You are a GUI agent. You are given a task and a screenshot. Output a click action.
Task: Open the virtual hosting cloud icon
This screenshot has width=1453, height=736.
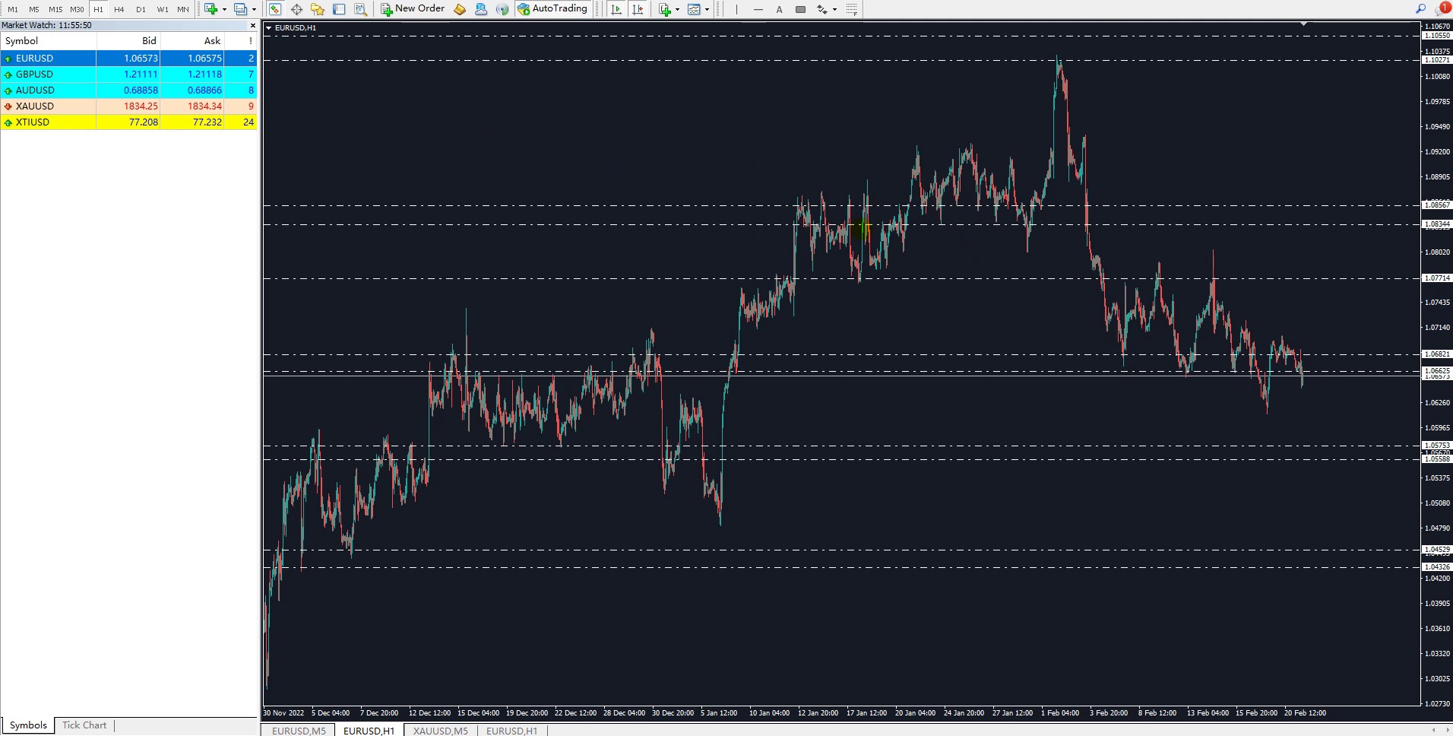tap(481, 9)
